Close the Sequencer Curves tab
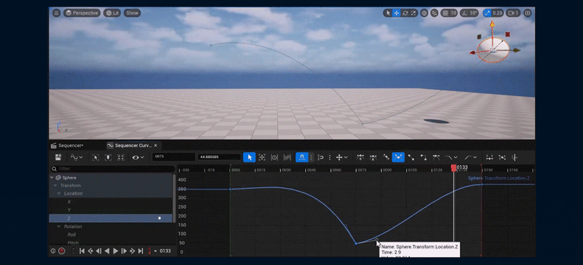Viewport: 583px width, 265px height. point(155,145)
